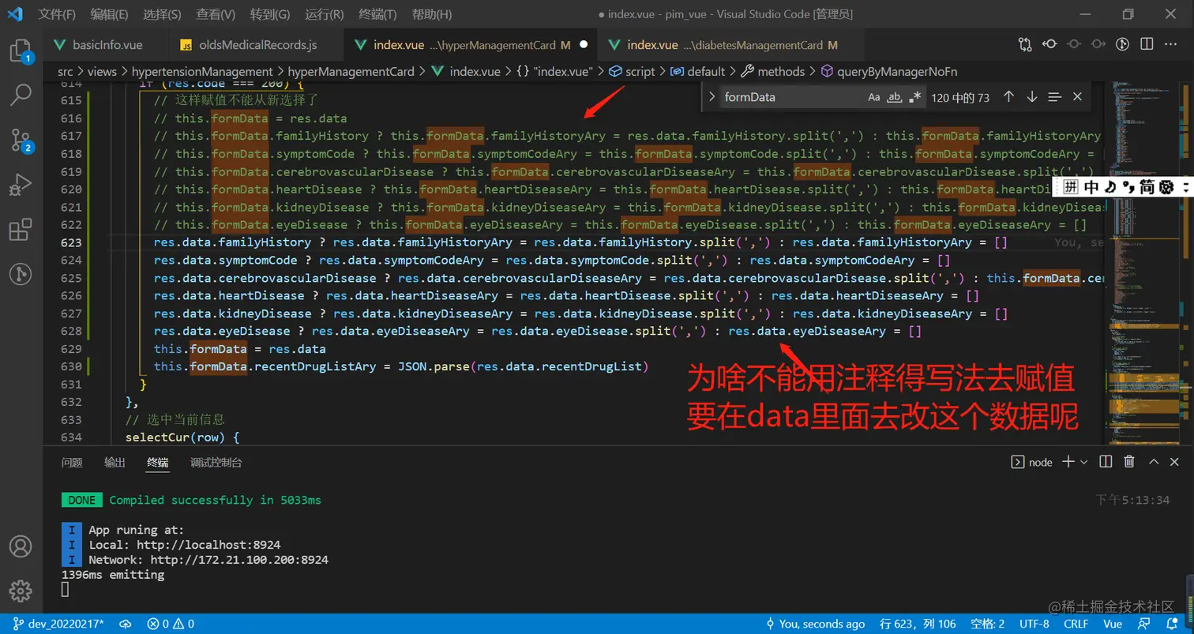Click the queryByManagerNoFn breadcrumb
The width and height of the screenshot is (1194, 634).
(888, 71)
